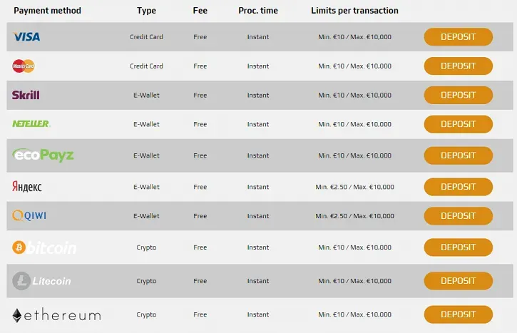The width and height of the screenshot is (517, 333).
Task: Select the Neteller payment logo
Action: click(x=31, y=124)
